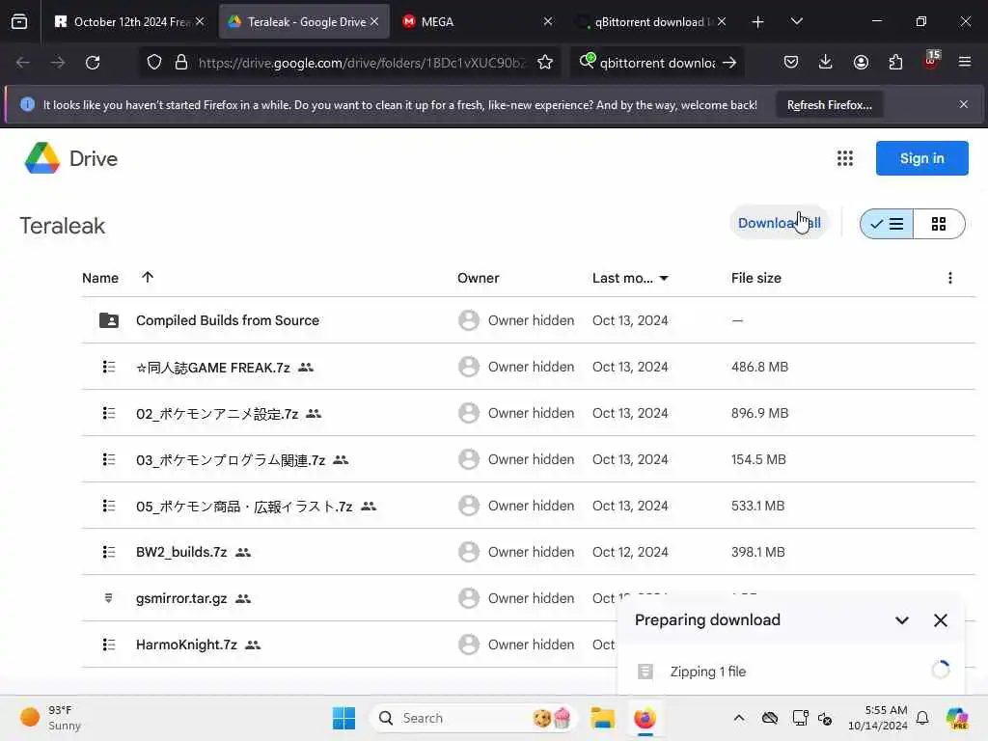This screenshot has width=988, height=741.
Task: Click the site security padlock icon
Action: pos(181,63)
